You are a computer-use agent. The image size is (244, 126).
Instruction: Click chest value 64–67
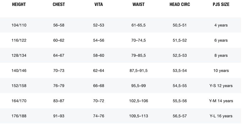click(59, 55)
